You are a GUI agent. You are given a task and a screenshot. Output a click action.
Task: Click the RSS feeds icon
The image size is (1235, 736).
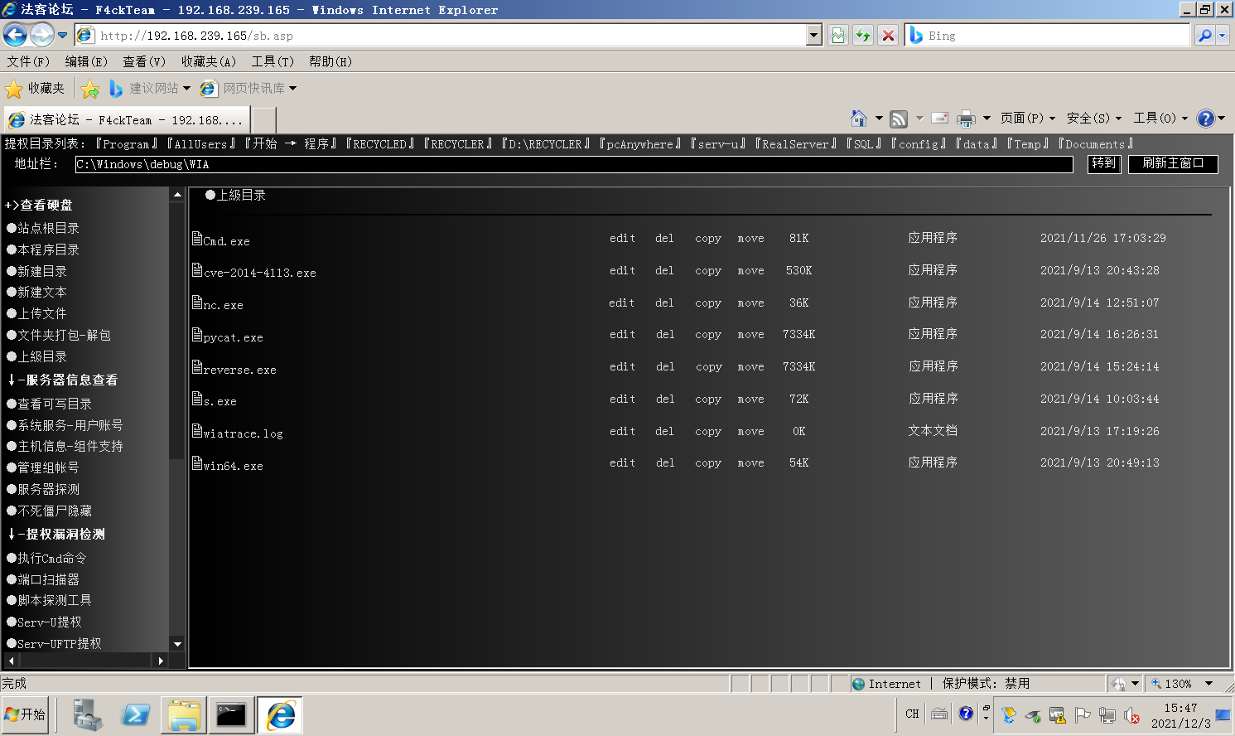point(899,119)
